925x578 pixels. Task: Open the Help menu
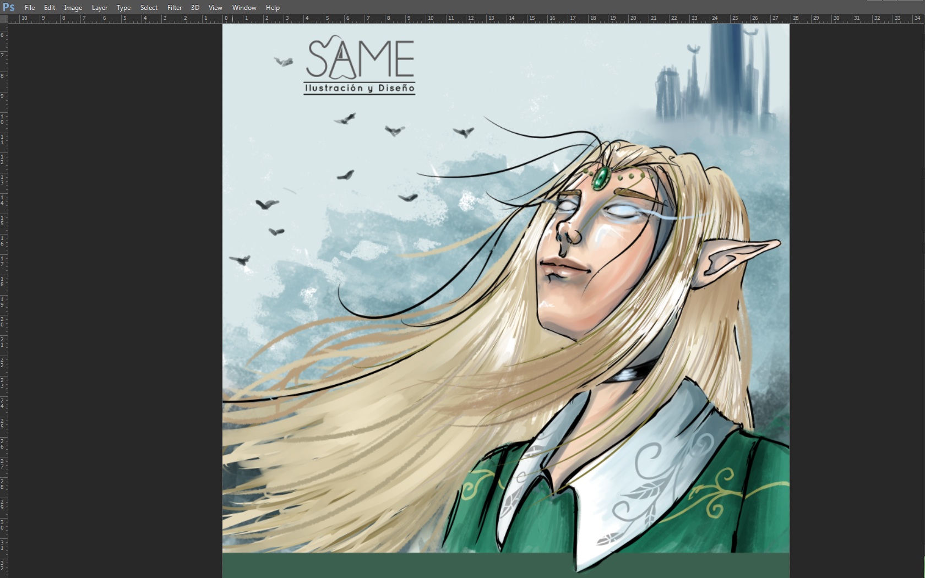click(x=273, y=8)
